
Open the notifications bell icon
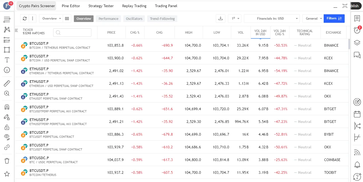coord(357,165)
